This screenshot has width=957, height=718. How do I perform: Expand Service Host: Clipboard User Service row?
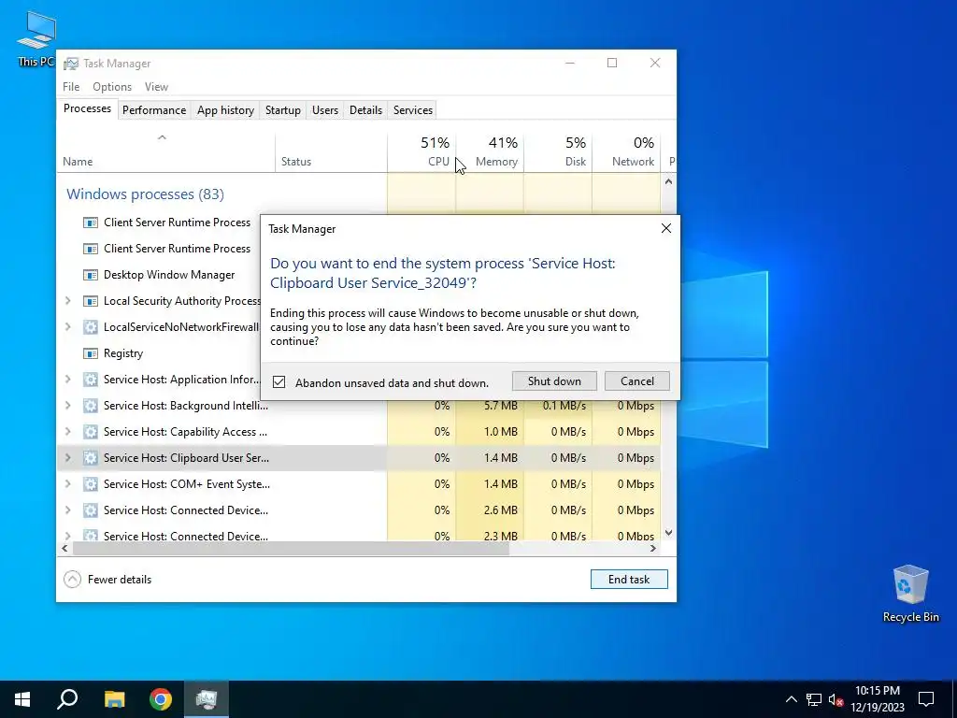(67, 458)
